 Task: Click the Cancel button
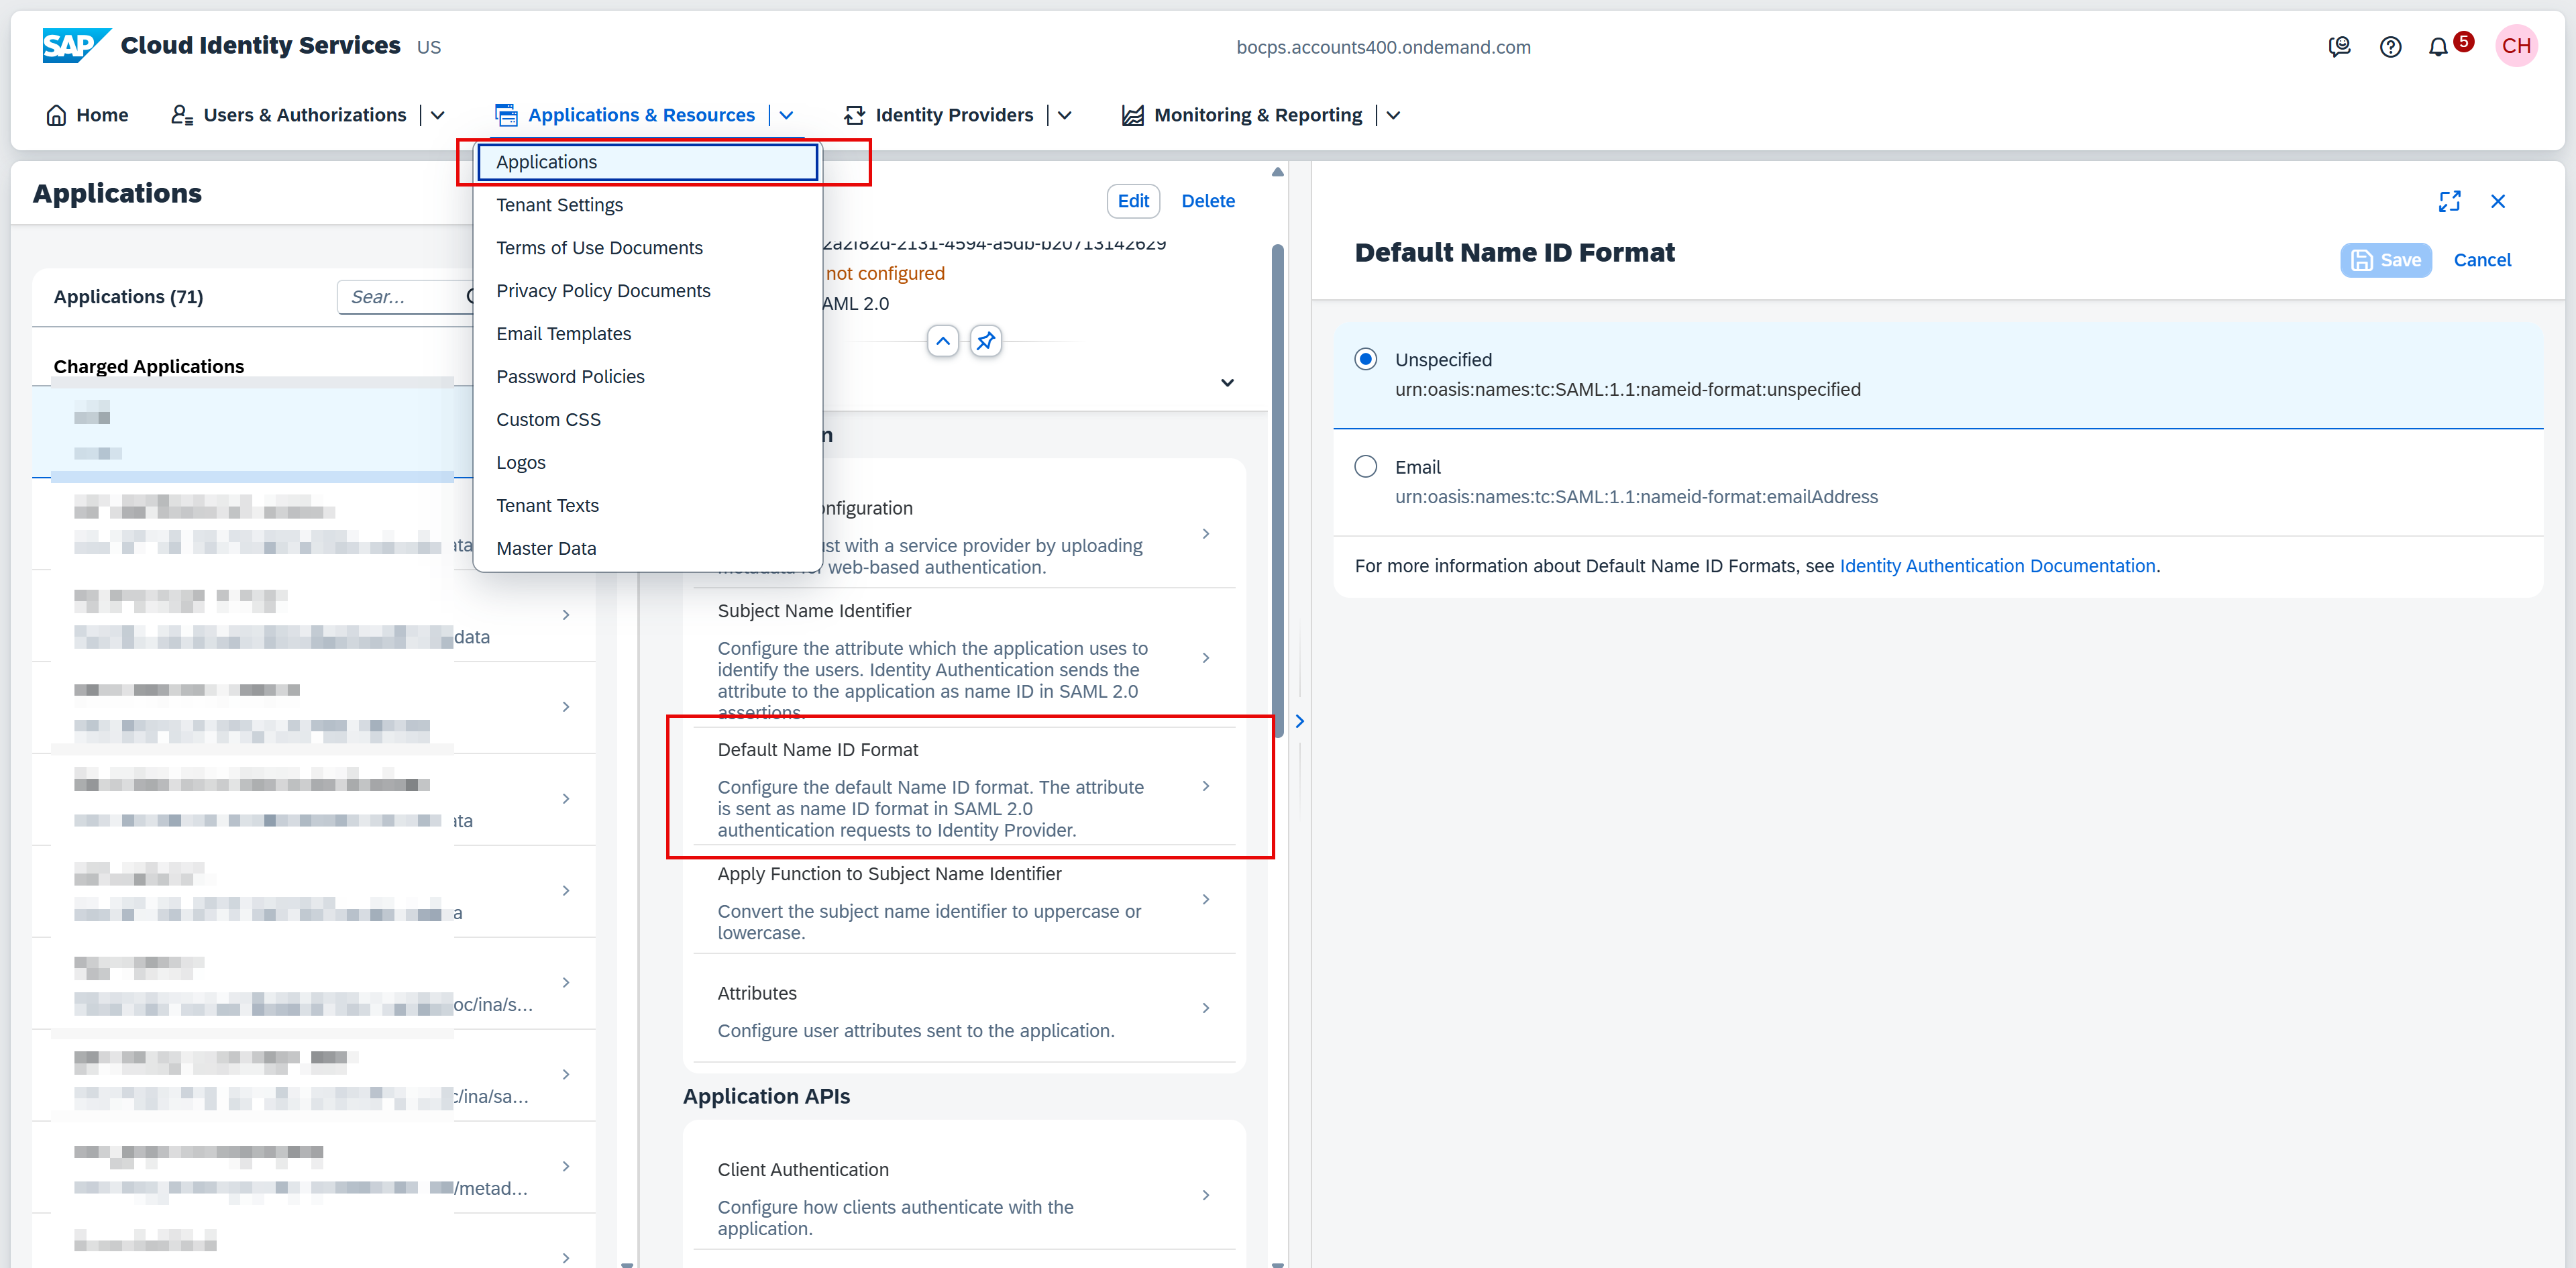coord(2482,260)
